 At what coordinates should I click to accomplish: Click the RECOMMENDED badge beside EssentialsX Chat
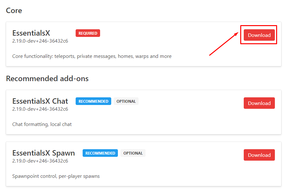(x=93, y=101)
